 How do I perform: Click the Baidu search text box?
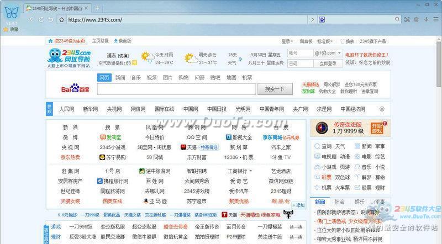click(x=176, y=89)
